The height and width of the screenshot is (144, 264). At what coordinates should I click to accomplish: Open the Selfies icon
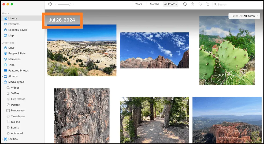coord(8,93)
